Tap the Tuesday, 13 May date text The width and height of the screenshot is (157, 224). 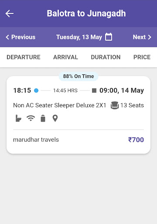click(79, 37)
